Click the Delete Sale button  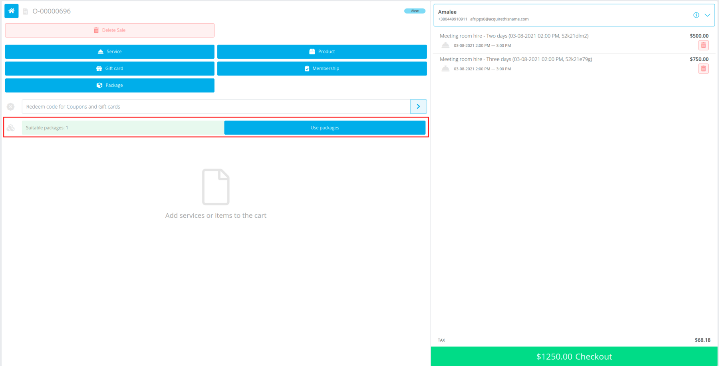point(109,30)
